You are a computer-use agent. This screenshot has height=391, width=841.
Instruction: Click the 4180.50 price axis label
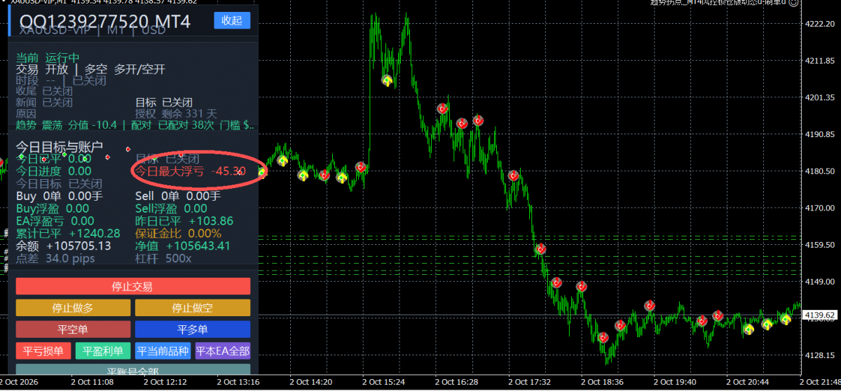pyautogui.click(x=820, y=171)
